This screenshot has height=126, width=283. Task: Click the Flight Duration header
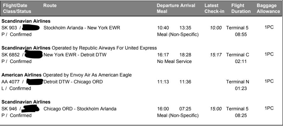[x=241, y=8]
